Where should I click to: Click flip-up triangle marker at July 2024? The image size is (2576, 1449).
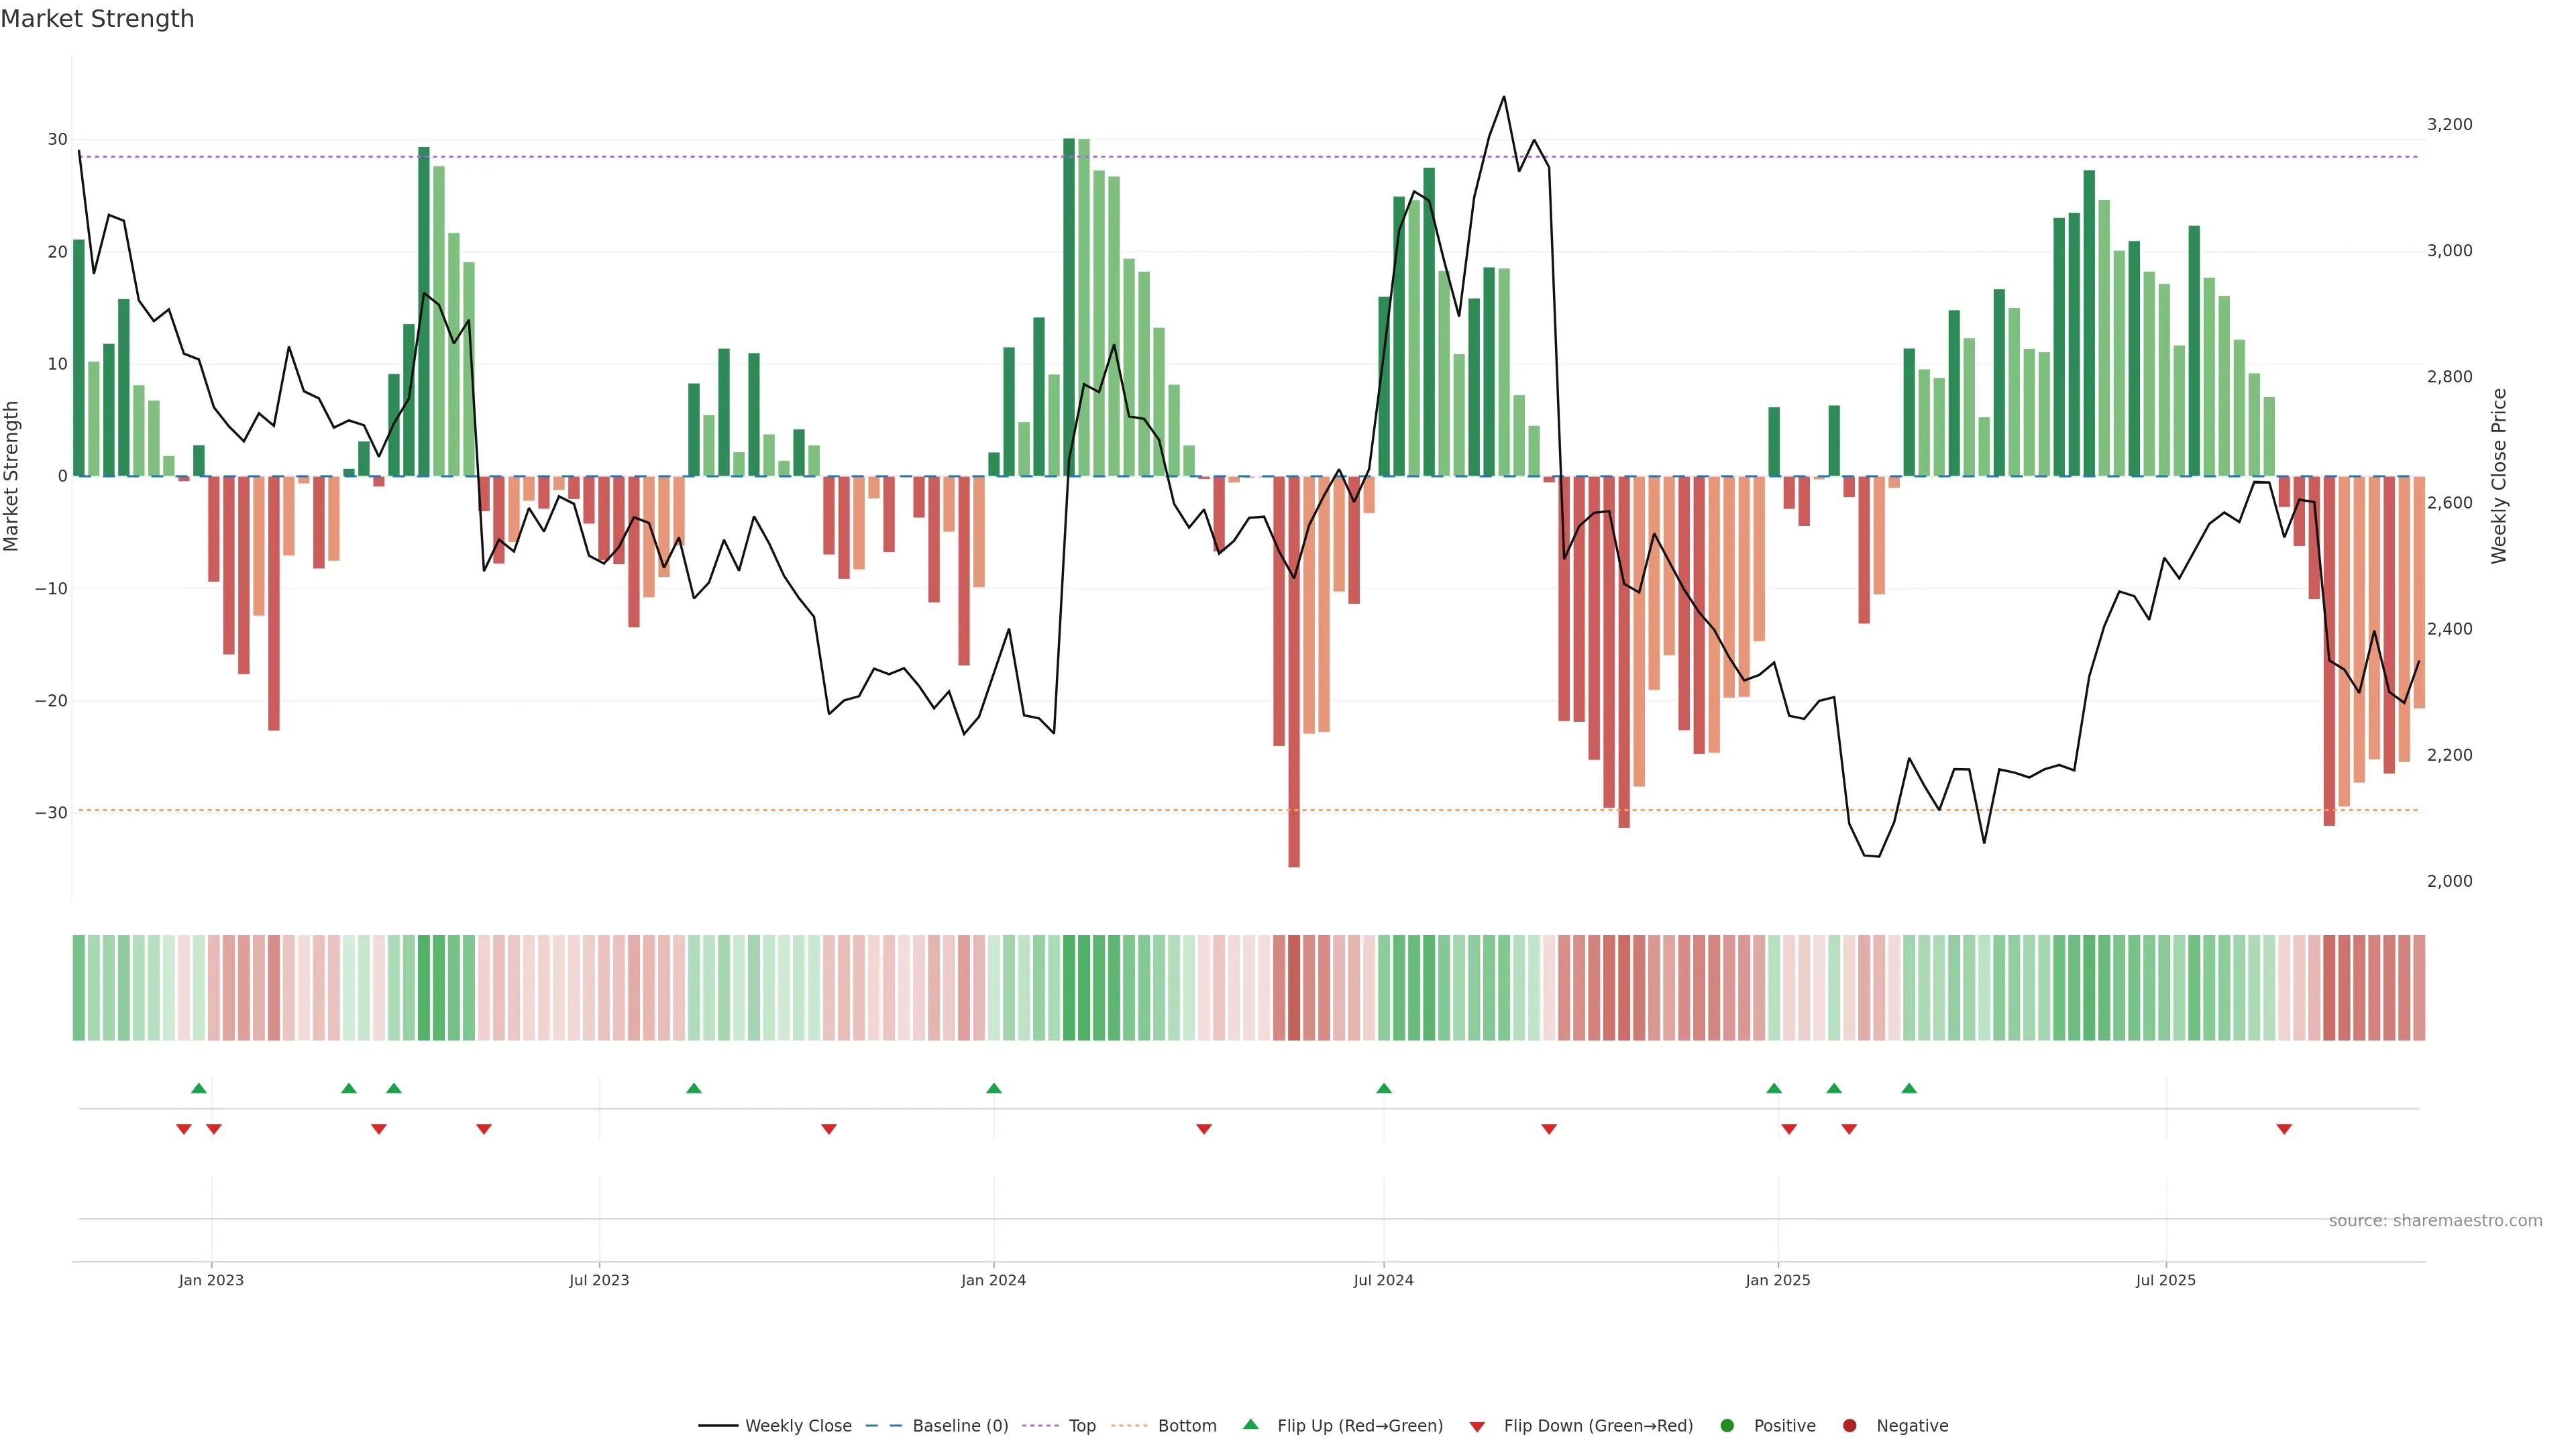[x=1383, y=1088]
